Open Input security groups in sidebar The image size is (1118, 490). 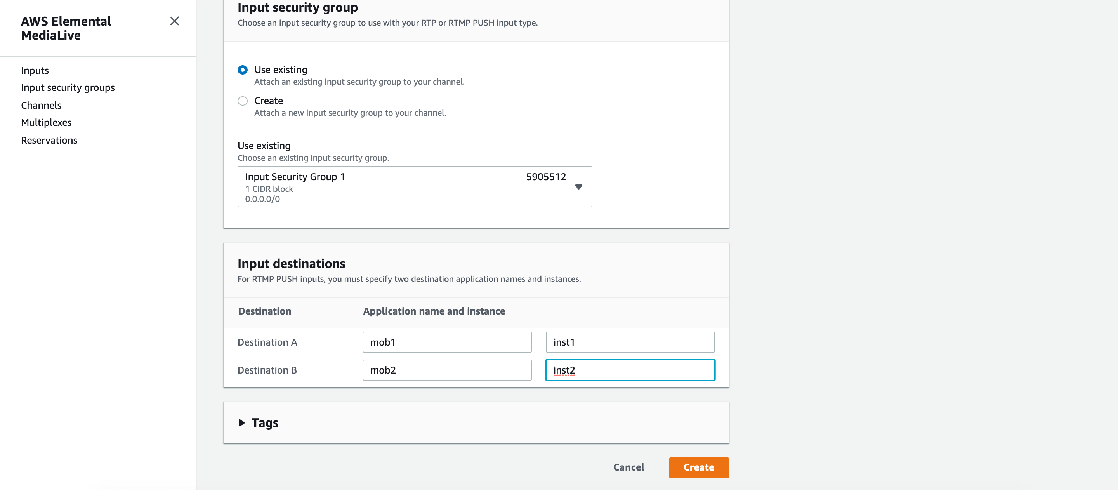point(68,88)
